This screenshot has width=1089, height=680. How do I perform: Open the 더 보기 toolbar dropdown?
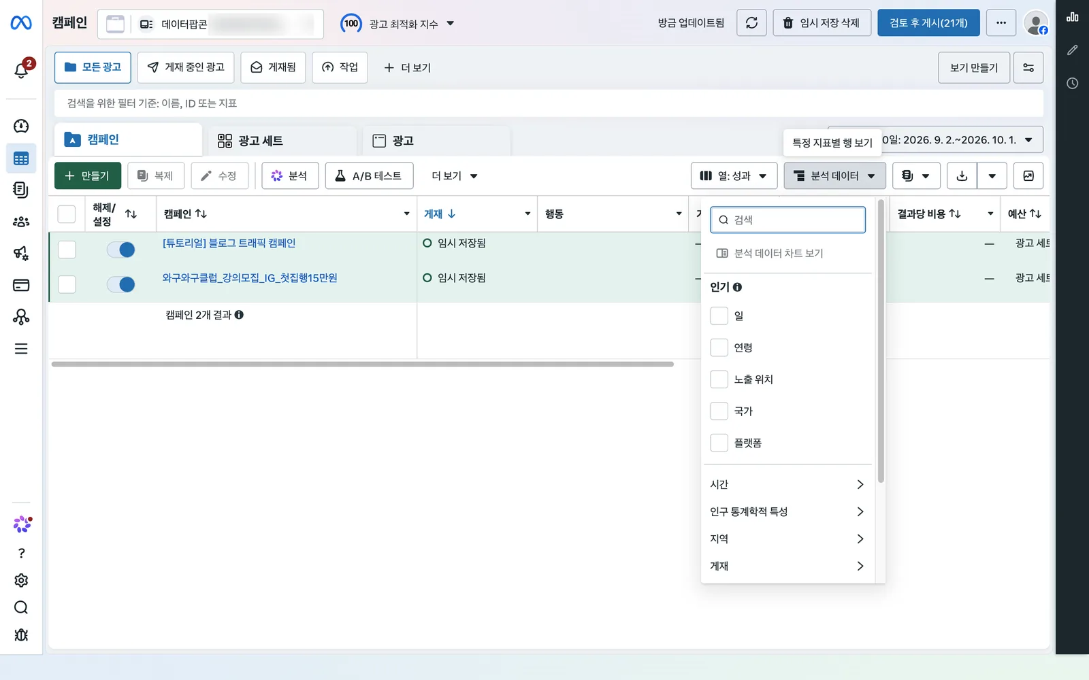pos(454,176)
